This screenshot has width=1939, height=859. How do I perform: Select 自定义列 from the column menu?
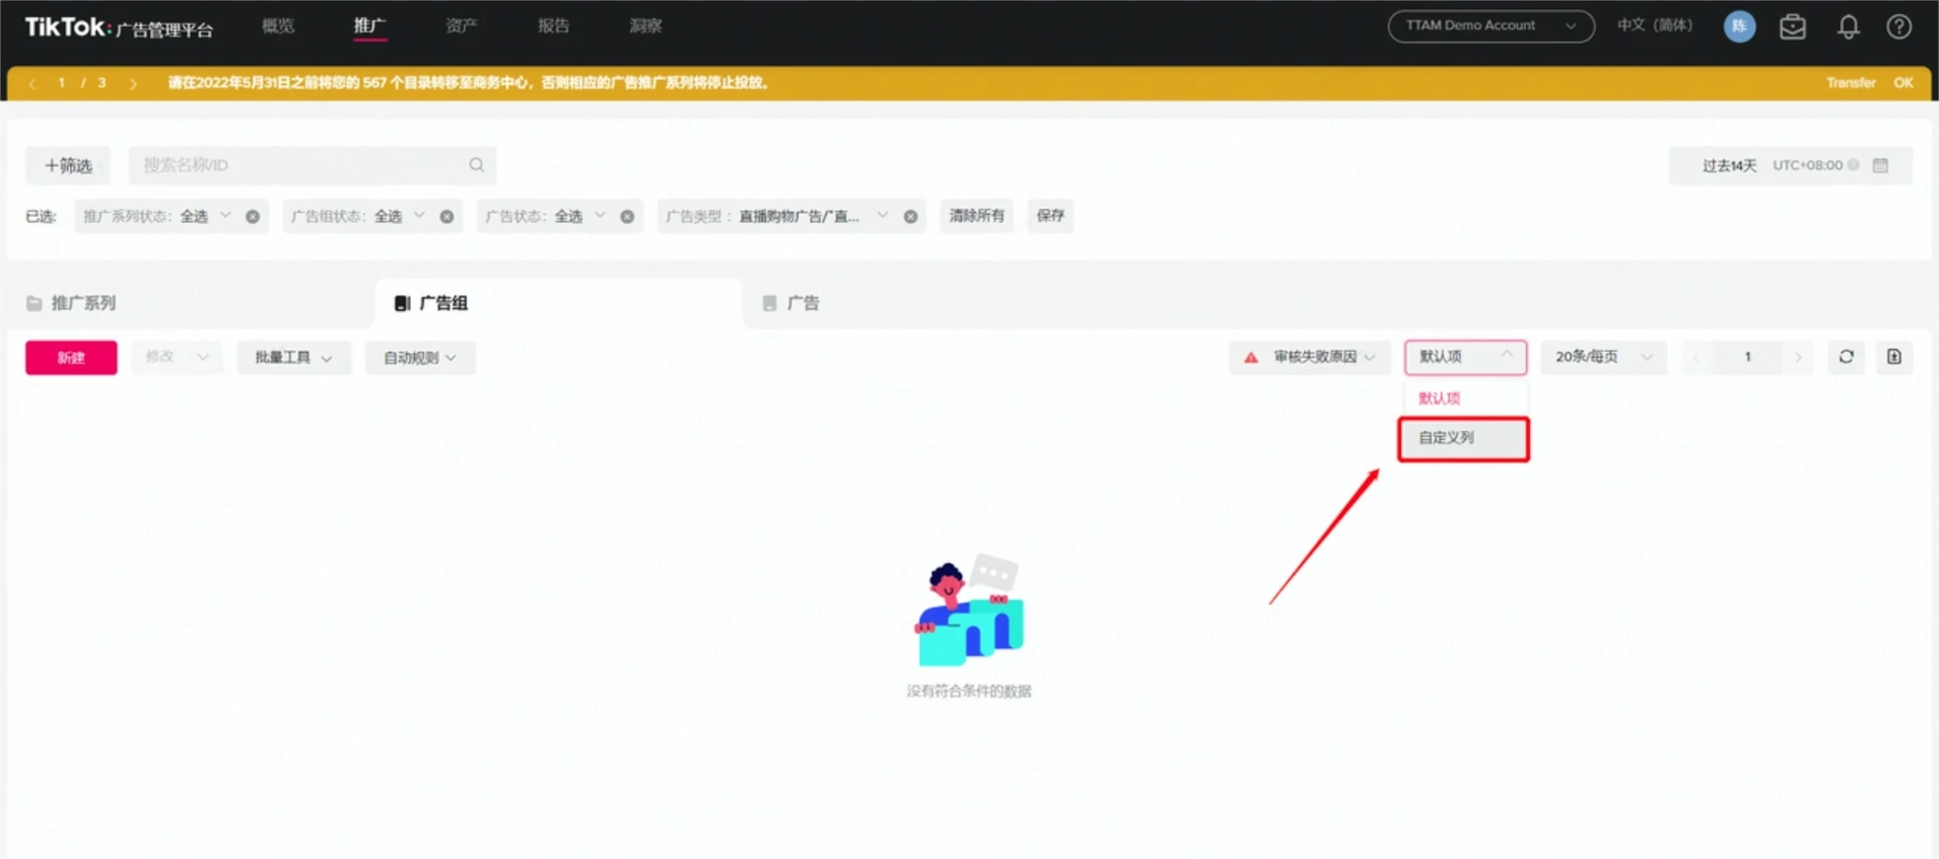1463,438
